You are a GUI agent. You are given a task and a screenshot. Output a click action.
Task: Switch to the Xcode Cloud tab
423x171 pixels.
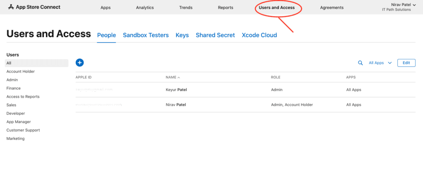click(259, 35)
